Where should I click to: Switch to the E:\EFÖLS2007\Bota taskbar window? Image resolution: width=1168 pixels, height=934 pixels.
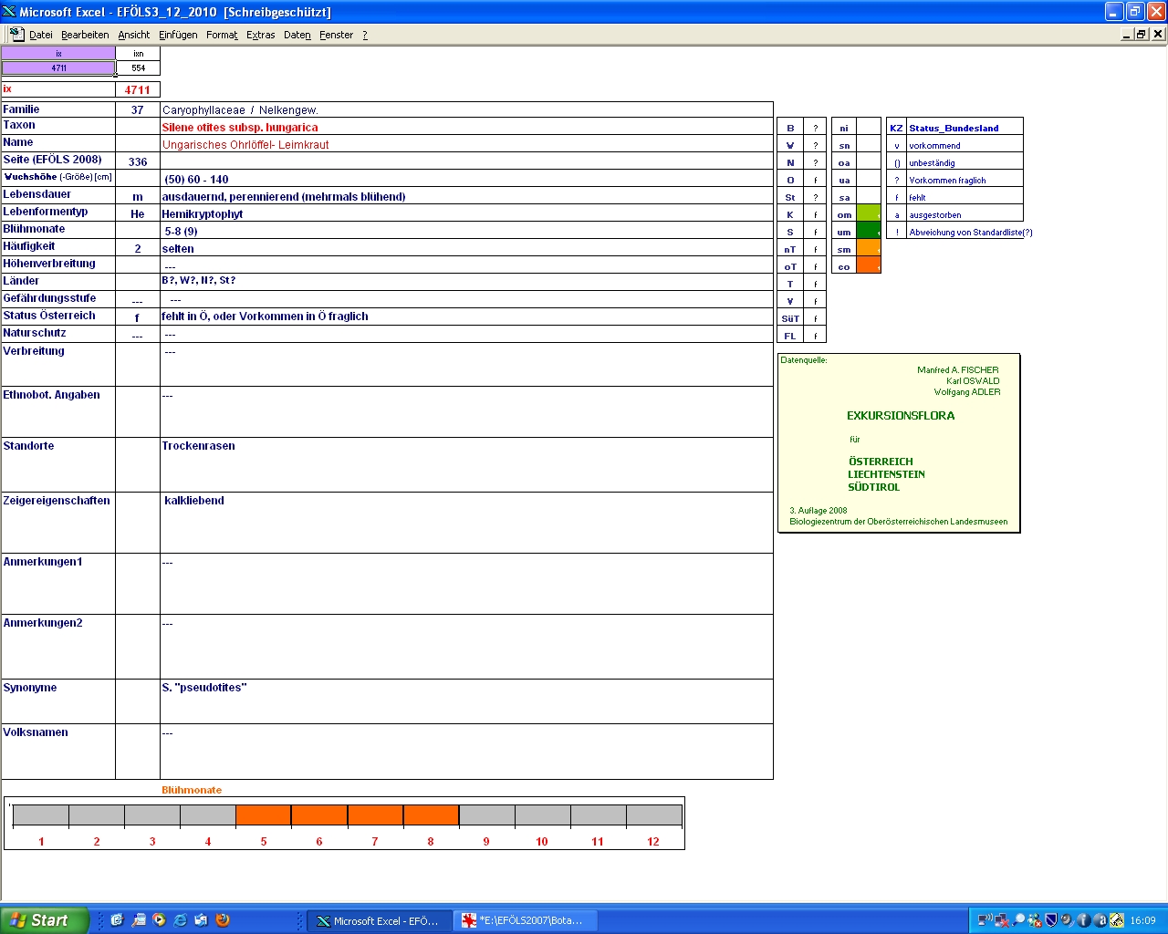coord(526,921)
